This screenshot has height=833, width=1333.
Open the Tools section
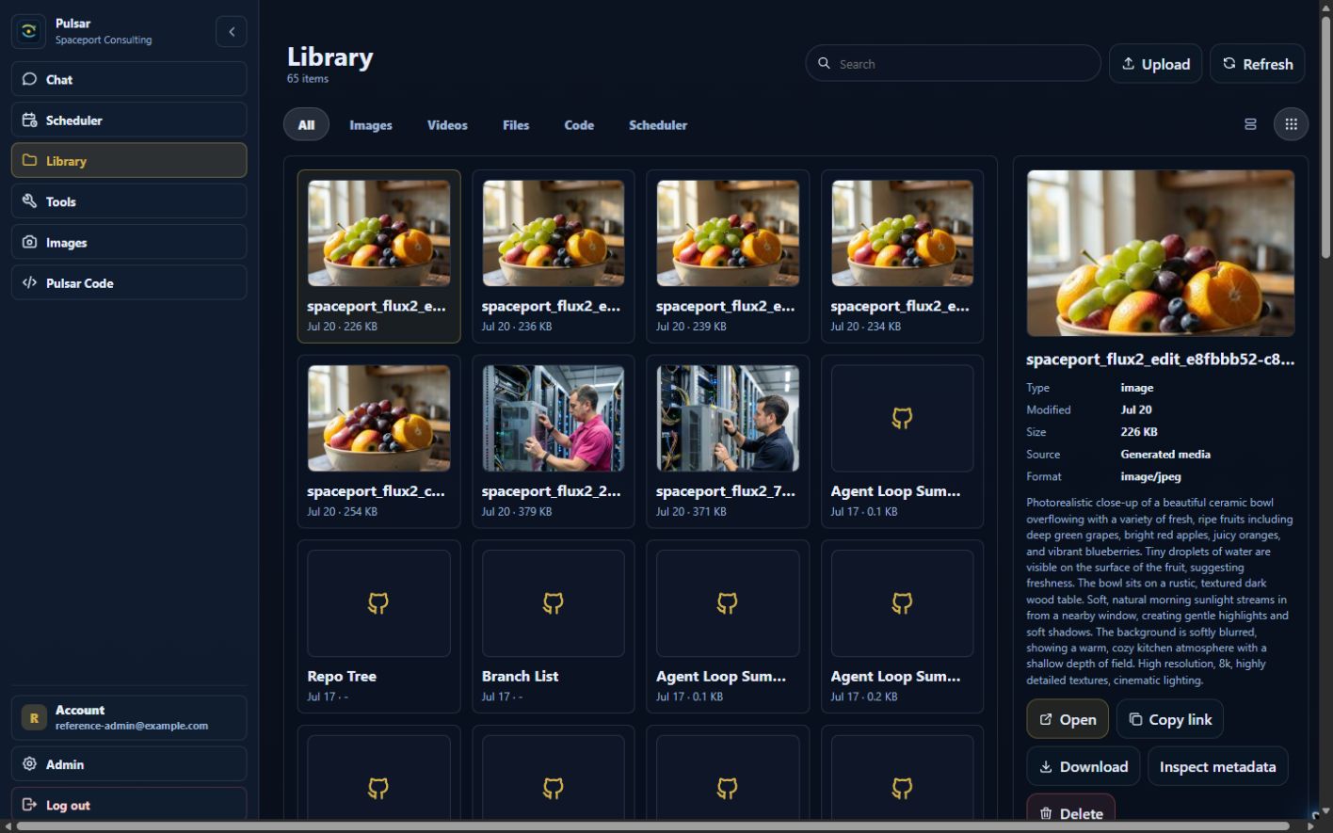pyautogui.click(x=129, y=200)
